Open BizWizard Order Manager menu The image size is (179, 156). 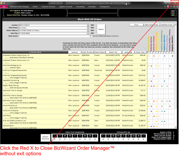tap(19, 6)
